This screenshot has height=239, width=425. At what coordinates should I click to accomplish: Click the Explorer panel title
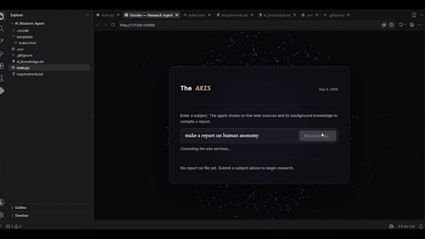(x=17, y=15)
